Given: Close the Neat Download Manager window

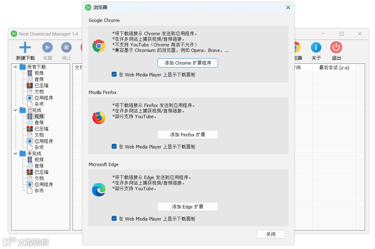Looking at the screenshot, I should click(x=360, y=34).
